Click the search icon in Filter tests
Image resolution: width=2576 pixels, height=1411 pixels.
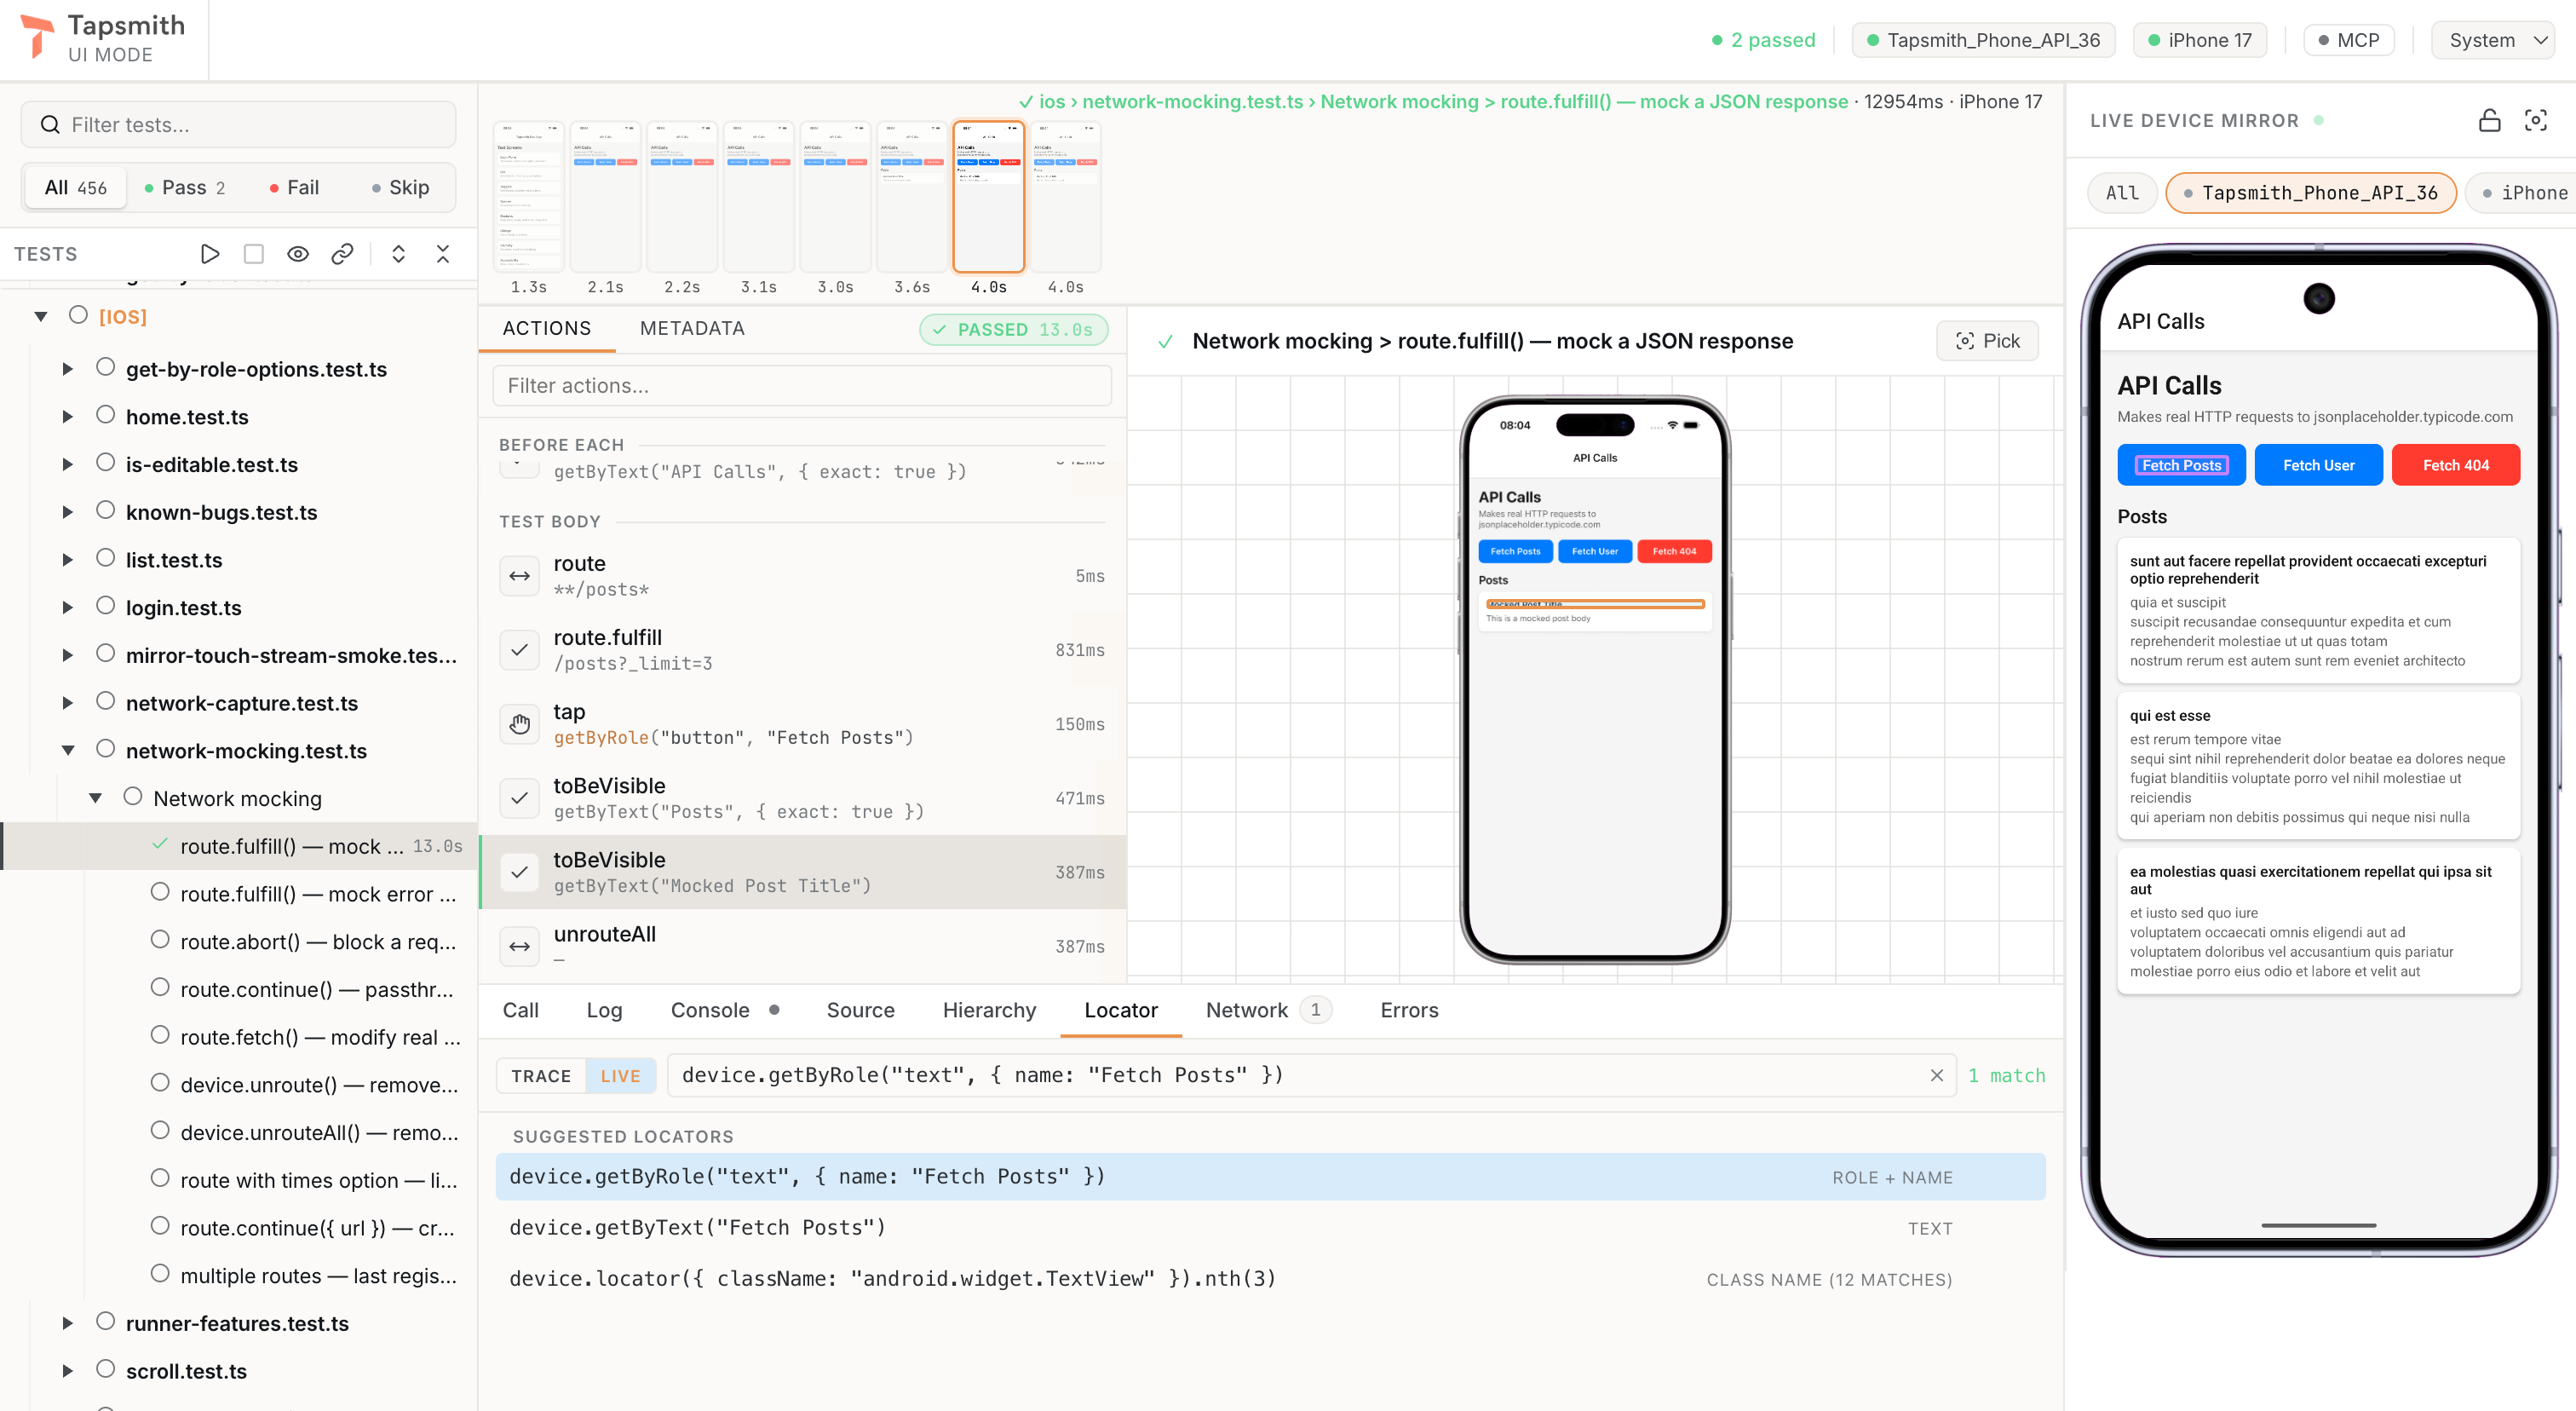click(50, 125)
